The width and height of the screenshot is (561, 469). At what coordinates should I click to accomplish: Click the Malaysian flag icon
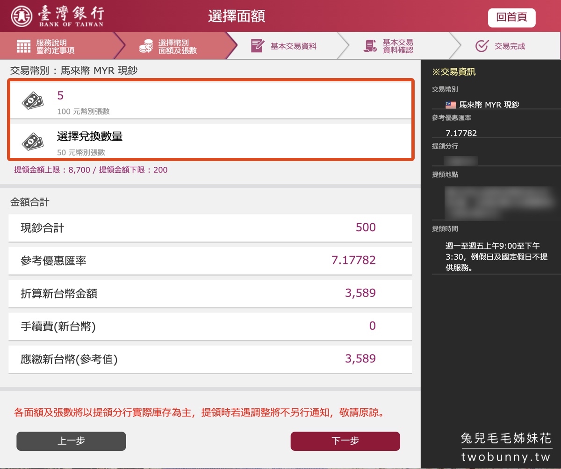pyautogui.click(x=451, y=105)
